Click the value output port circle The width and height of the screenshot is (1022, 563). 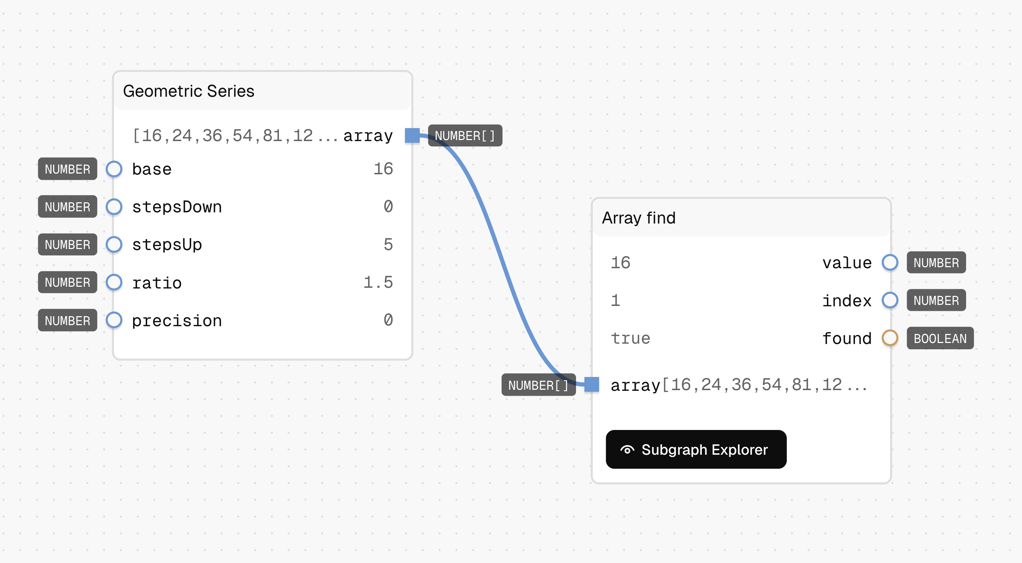pyautogui.click(x=890, y=263)
